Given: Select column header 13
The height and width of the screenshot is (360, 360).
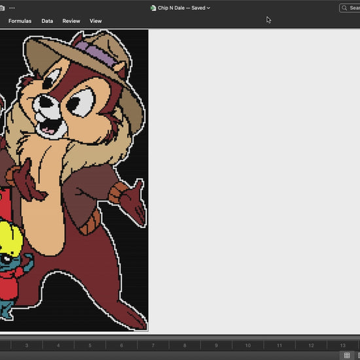Looking at the screenshot, I should 342,346.
